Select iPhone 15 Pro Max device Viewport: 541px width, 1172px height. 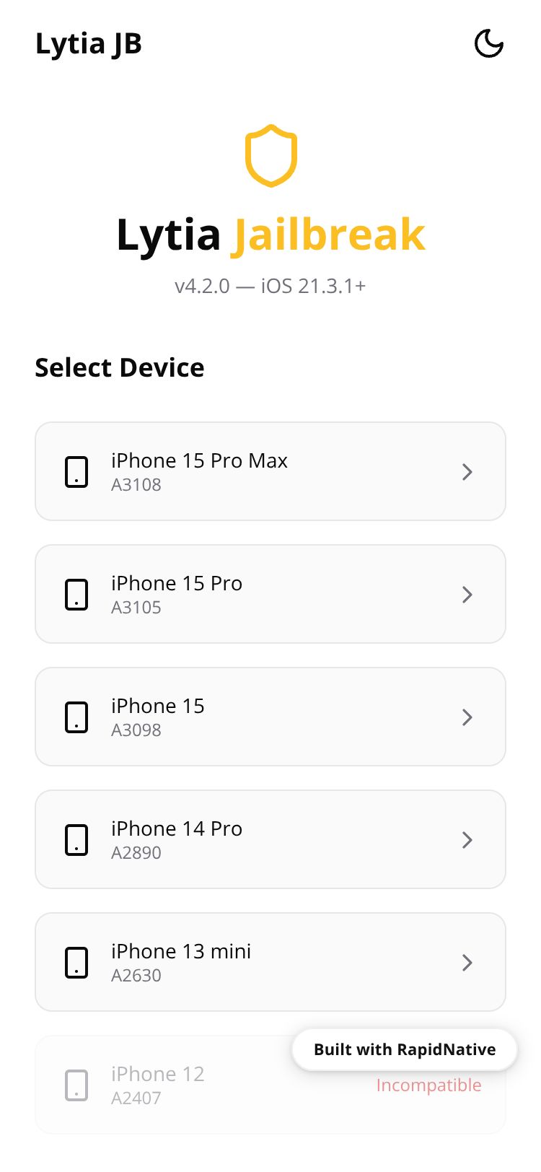point(199,461)
